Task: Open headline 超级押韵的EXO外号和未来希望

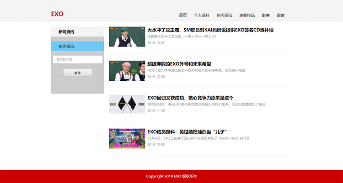Action: (179, 64)
